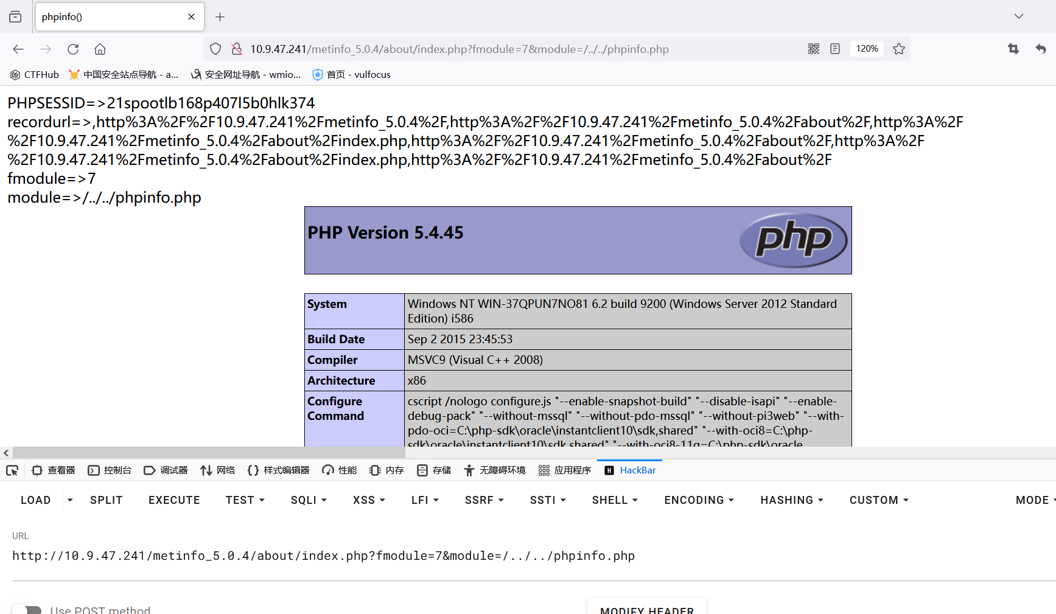
Task: Switch to the 存储 storage tab
Action: point(434,470)
